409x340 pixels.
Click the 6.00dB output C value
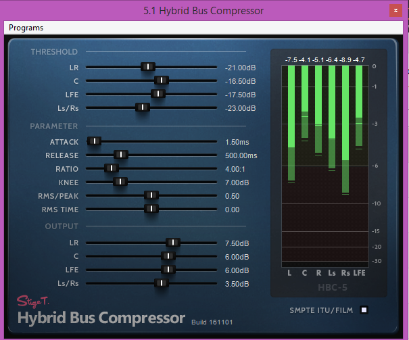[237, 257]
